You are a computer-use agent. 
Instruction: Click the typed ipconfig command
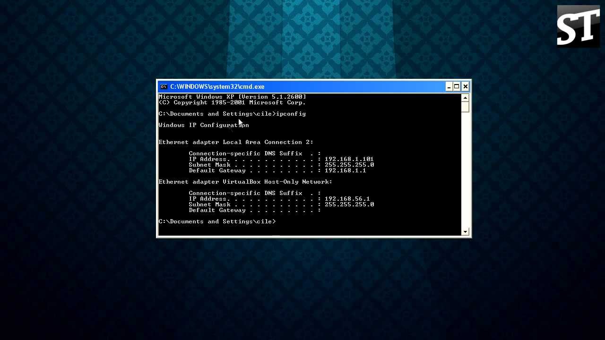[291, 114]
